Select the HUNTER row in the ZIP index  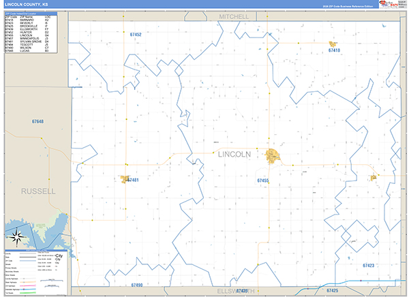coord(27,32)
